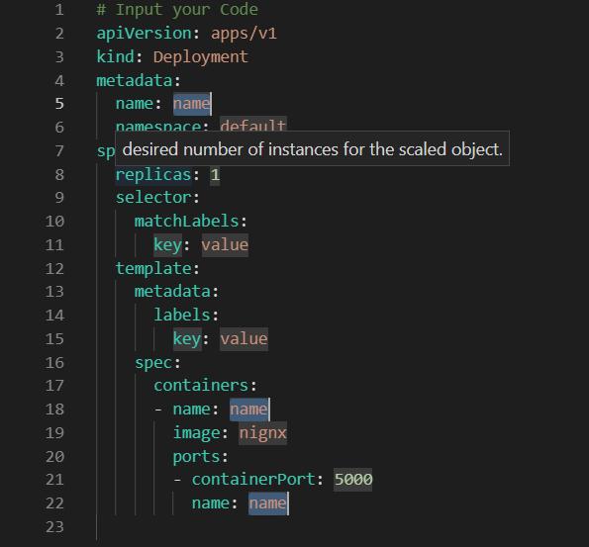
Task: Click the 'matchLabels:' key
Action: pos(191,222)
